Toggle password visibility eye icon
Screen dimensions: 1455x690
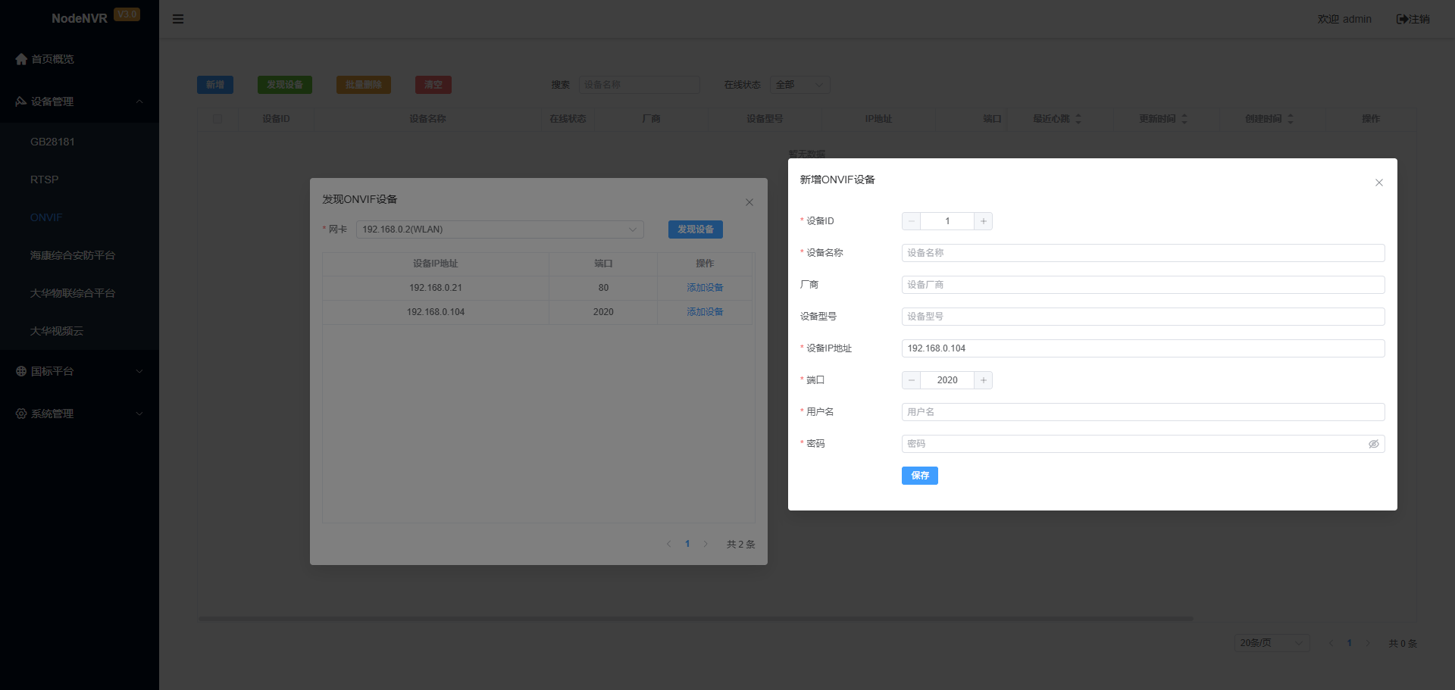pos(1373,444)
